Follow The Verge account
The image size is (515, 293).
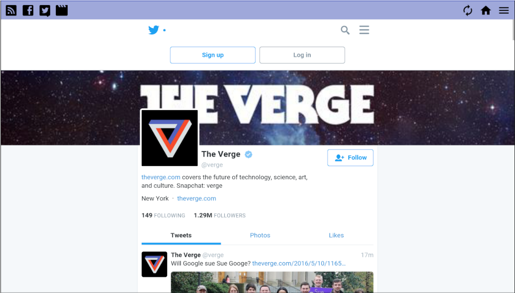[350, 158]
